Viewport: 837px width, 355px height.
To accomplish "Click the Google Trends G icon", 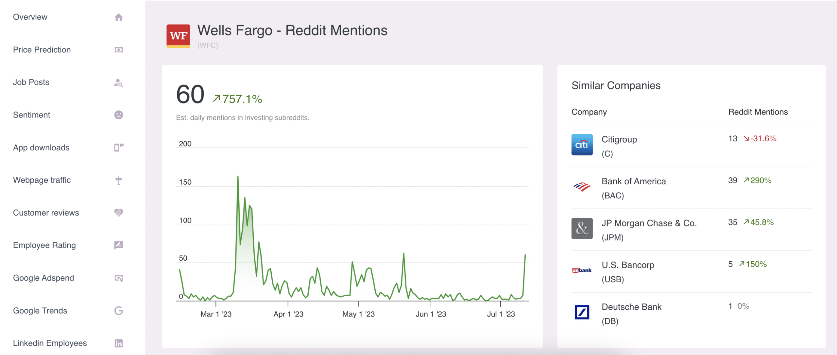I will coord(119,311).
